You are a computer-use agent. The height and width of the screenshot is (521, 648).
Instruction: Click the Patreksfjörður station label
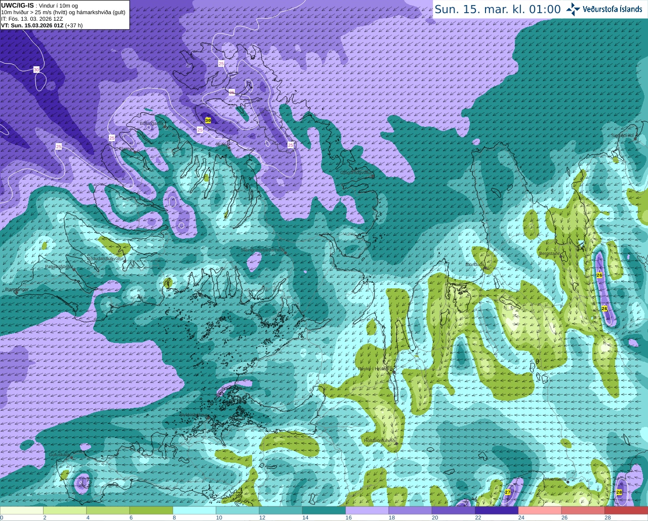[59, 267]
